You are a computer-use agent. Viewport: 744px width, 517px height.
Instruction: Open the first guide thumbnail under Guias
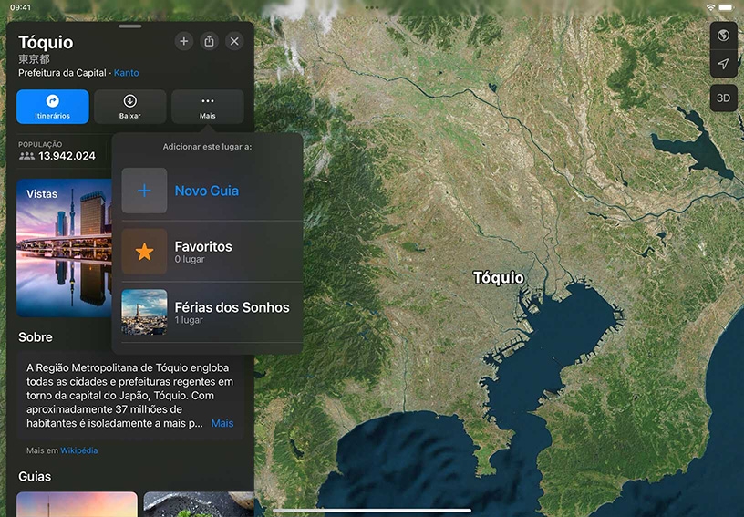(x=77, y=504)
